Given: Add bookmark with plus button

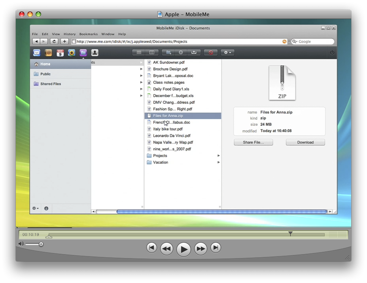Looking at the screenshot, I should (x=64, y=42).
